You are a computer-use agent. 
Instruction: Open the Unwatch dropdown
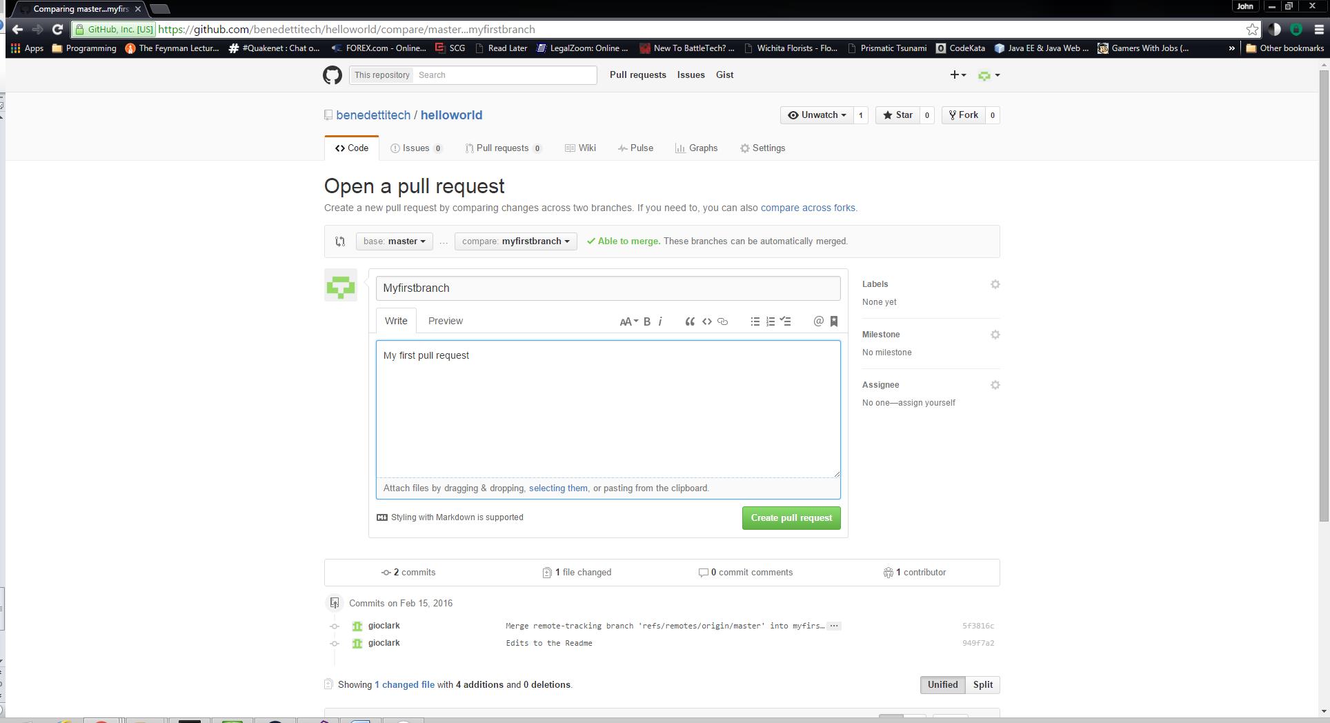tap(817, 115)
